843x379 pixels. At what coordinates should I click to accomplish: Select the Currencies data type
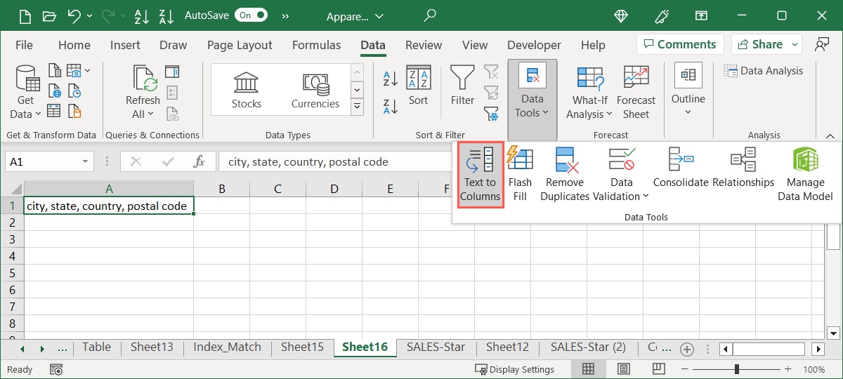315,89
